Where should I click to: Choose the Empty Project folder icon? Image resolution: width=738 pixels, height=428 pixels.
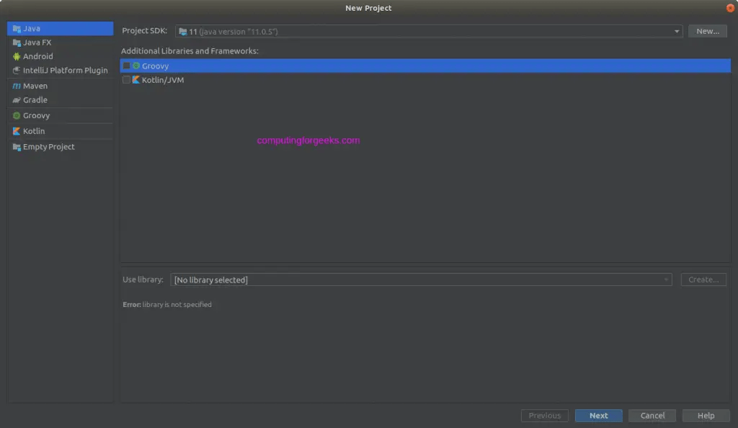pyautogui.click(x=17, y=147)
